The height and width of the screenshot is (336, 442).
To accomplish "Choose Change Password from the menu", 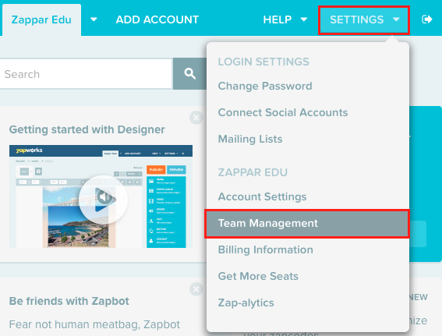I will tap(265, 86).
